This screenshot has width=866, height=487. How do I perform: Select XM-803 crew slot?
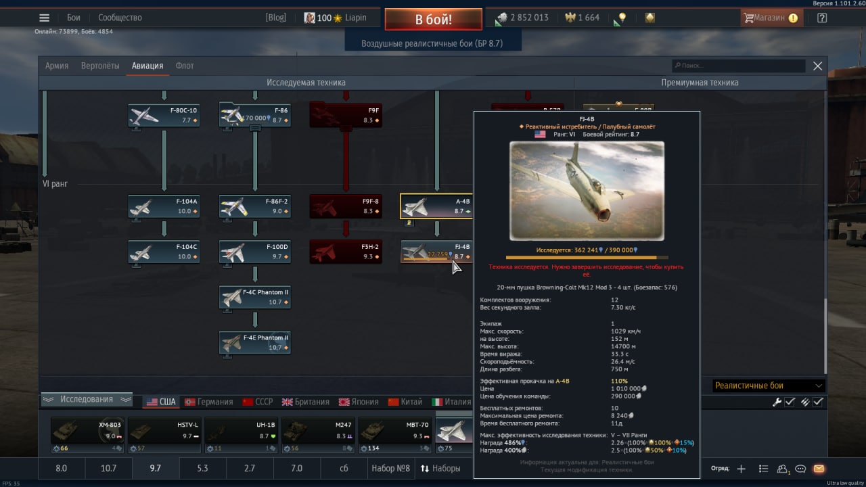point(87,435)
